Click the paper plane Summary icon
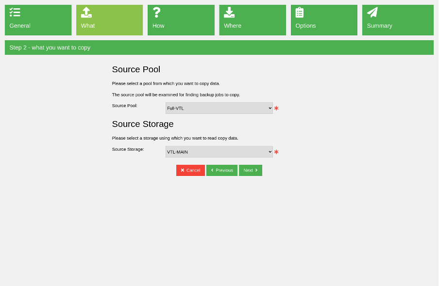This screenshot has height=286, width=439. point(372,12)
